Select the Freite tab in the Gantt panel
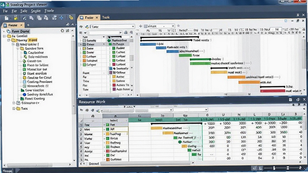This screenshot has height=173, width=308. (89, 18)
